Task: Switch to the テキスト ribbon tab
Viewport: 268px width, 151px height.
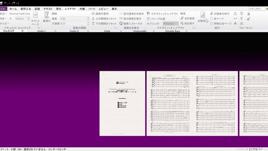Action: [48, 9]
